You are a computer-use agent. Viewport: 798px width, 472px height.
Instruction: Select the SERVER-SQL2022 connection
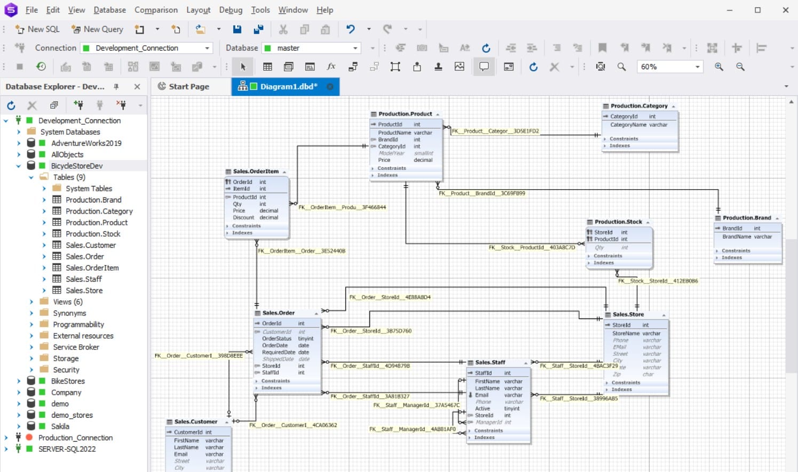(67, 449)
